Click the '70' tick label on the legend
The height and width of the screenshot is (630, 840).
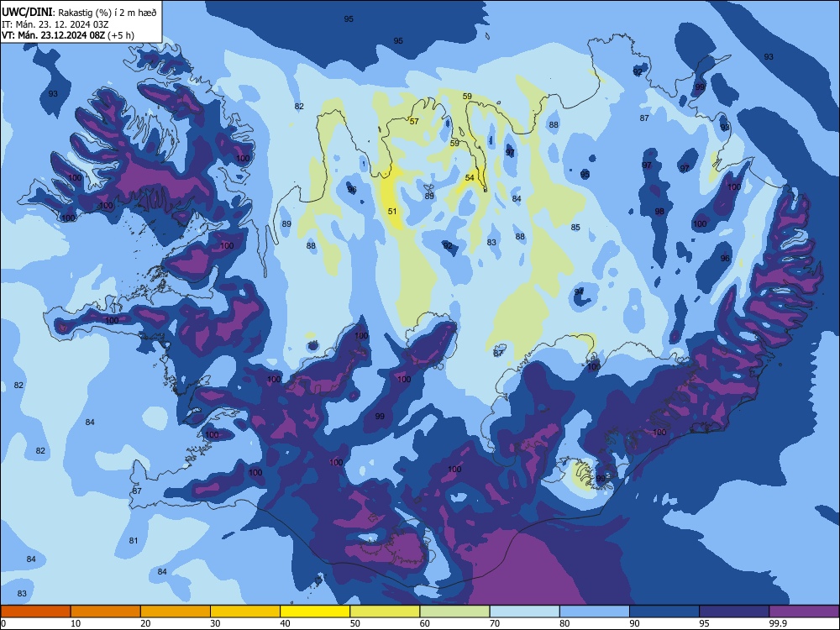click(x=495, y=623)
